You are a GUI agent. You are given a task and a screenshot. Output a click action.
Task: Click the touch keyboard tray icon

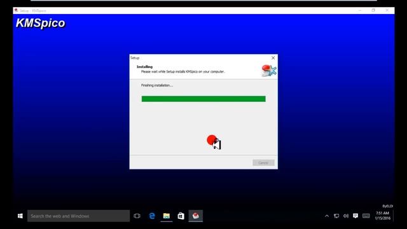(366, 216)
